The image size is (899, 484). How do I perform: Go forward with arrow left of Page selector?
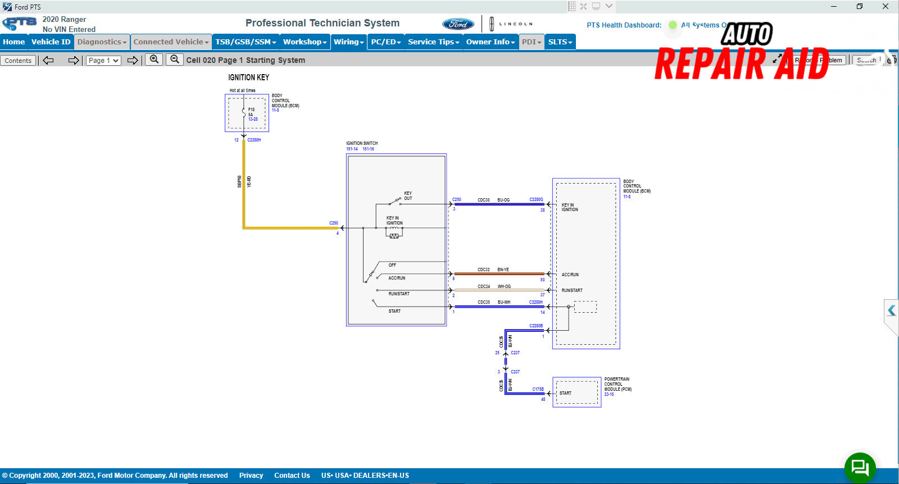tap(74, 60)
